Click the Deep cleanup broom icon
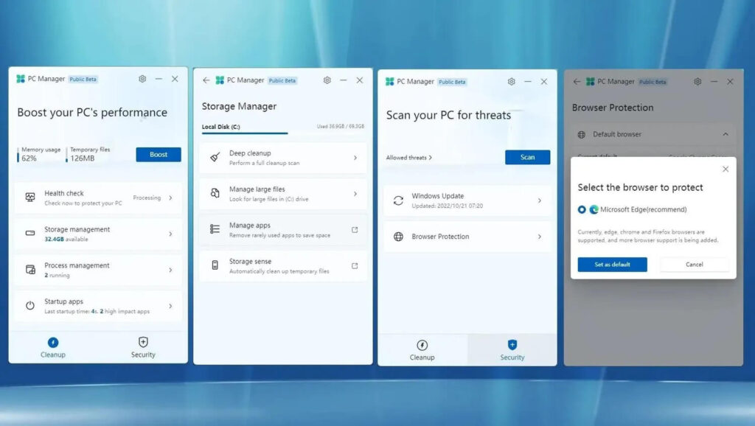Image resolution: width=755 pixels, height=426 pixels. coord(215,158)
